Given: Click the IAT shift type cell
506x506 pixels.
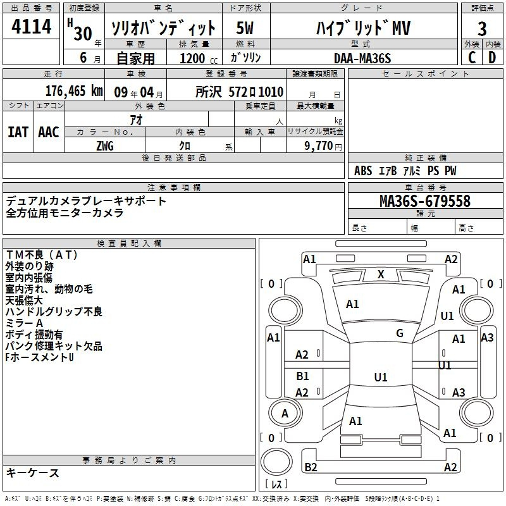Looking at the screenshot, I should point(18,132).
